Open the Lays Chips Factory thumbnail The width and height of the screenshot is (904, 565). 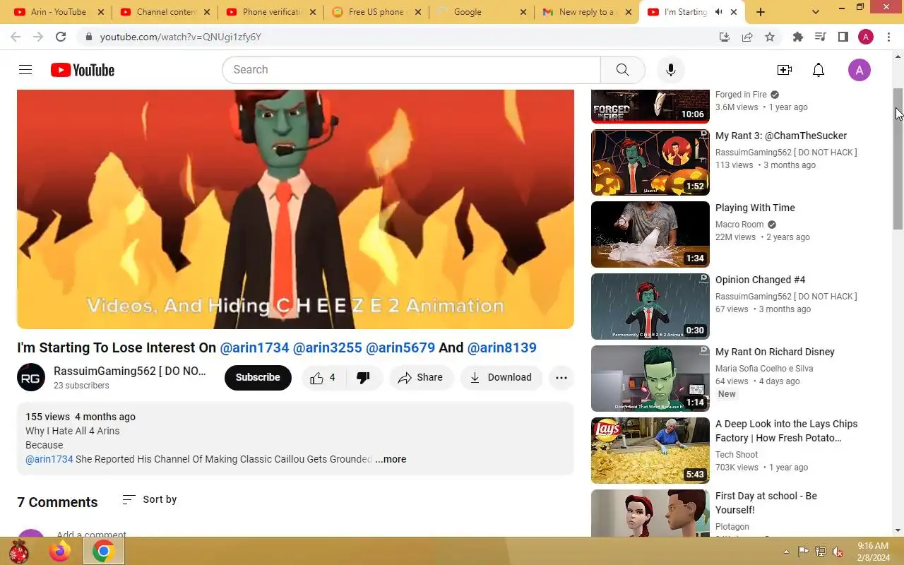(x=650, y=451)
